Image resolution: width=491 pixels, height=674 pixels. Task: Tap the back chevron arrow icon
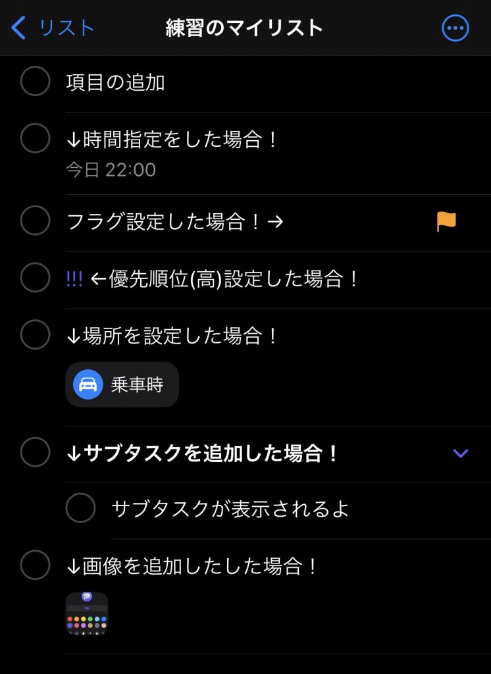click(18, 28)
